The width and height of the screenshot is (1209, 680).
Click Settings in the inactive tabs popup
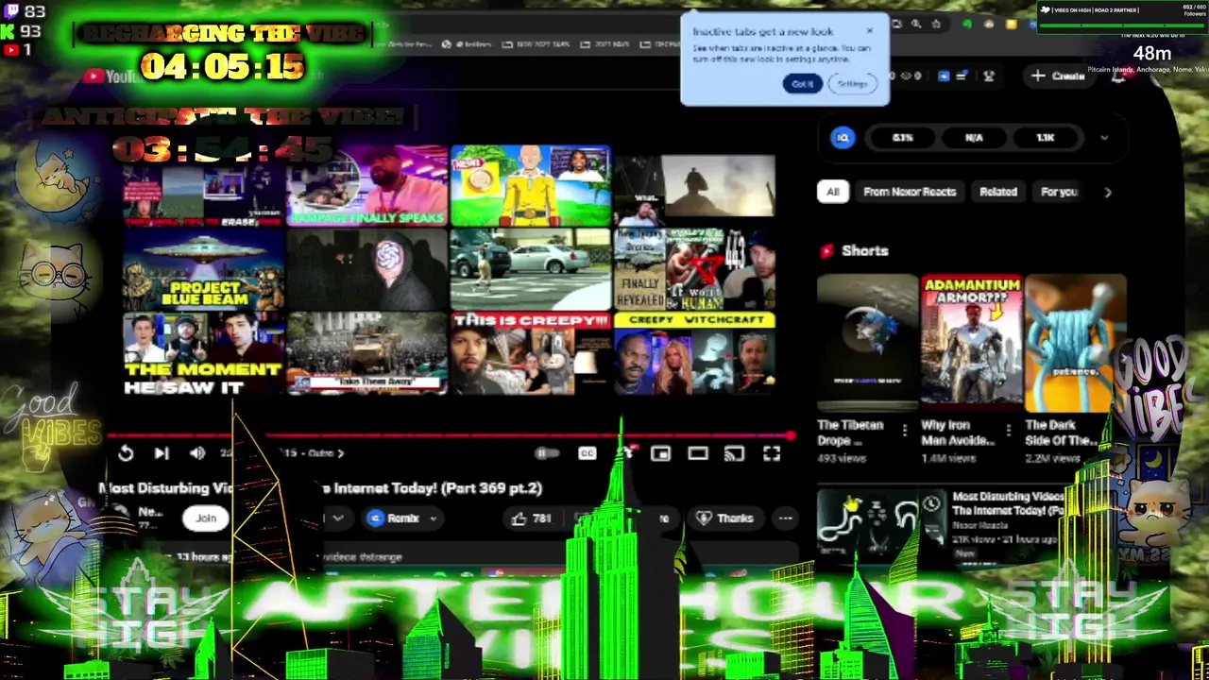click(x=852, y=84)
